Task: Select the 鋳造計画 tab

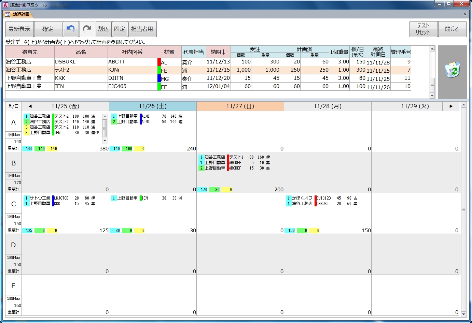Action: (x=18, y=14)
